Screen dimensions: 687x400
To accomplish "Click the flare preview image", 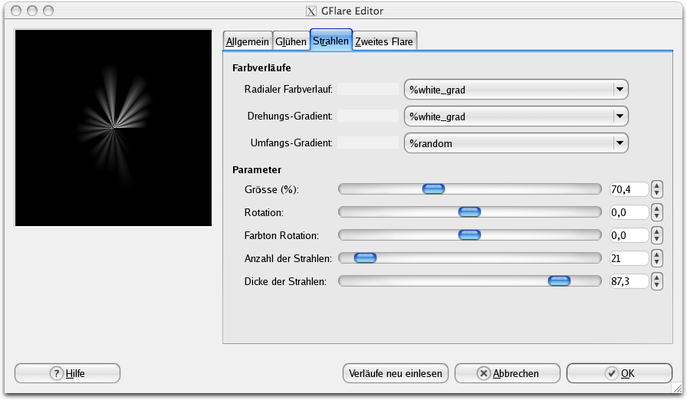I will click(x=113, y=128).
